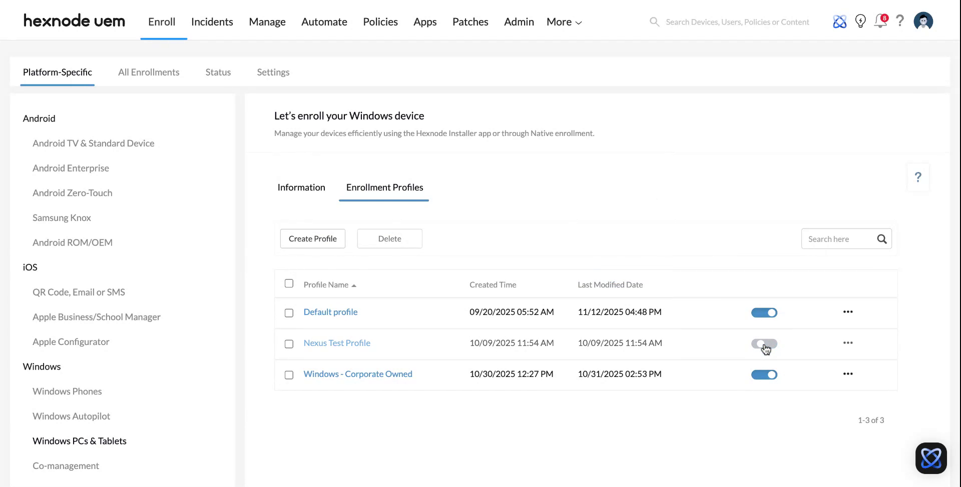The width and height of the screenshot is (961, 487).
Task: Open help via the question mark icon
Action: 899,21
